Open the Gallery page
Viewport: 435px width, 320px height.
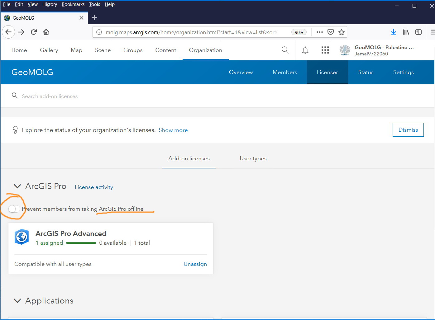point(49,50)
